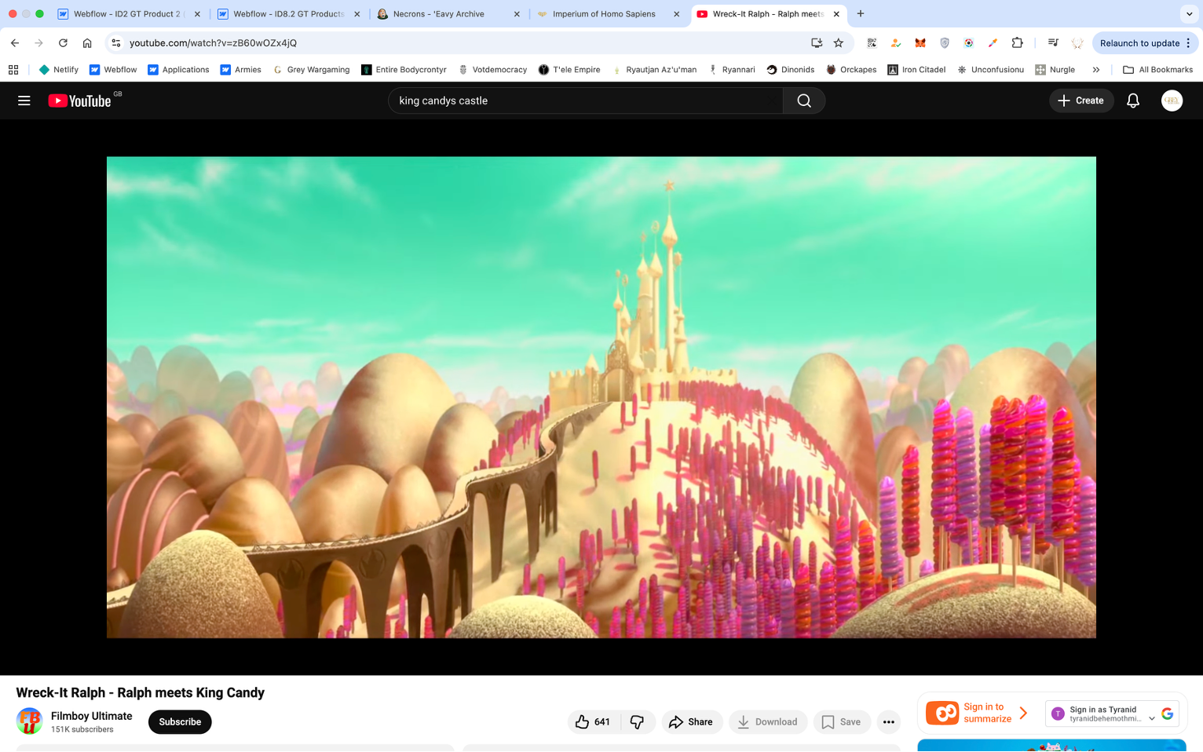Open a new browser tab

pyautogui.click(x=861, y=13)
